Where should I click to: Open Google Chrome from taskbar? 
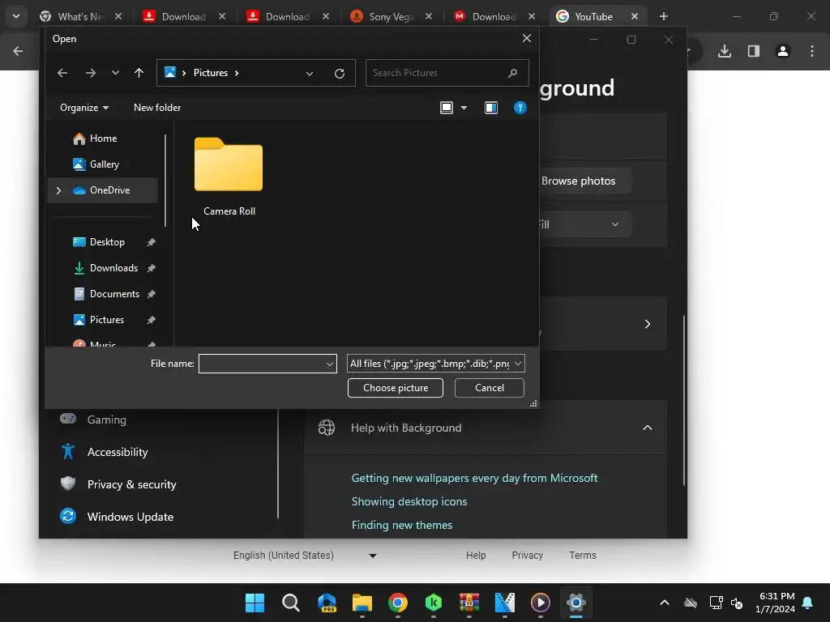(x=397, y=603)
